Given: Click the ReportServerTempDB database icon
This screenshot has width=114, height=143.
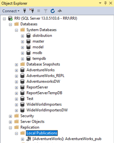Looking at the screenshot, I should coord(22,93).
